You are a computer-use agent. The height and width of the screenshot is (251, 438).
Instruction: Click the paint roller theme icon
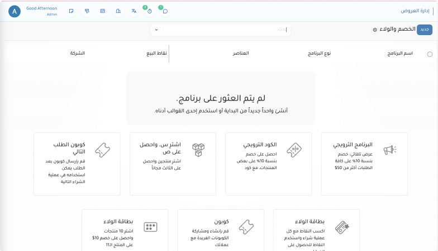click(x=87, y=11)
